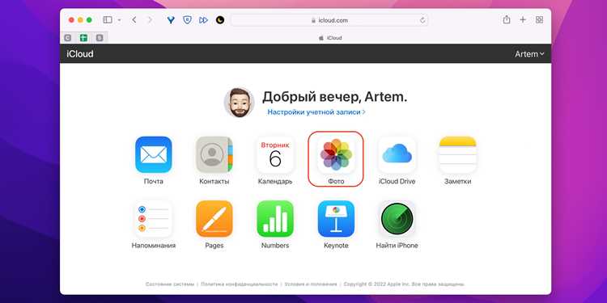Click the crescent moon extension icon
This screenshot has width=607, height=303.
pos(220,20)
